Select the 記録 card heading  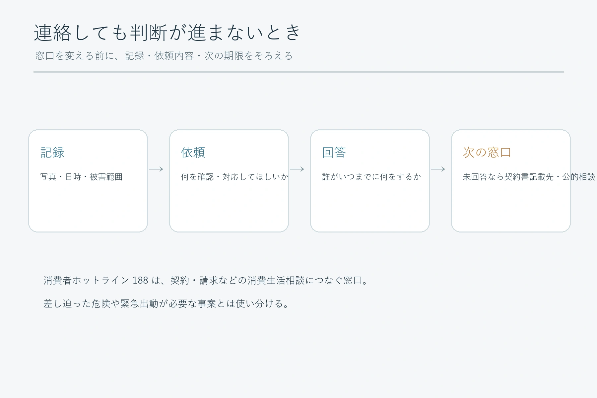pyautogui.click(x=52, y=153)
